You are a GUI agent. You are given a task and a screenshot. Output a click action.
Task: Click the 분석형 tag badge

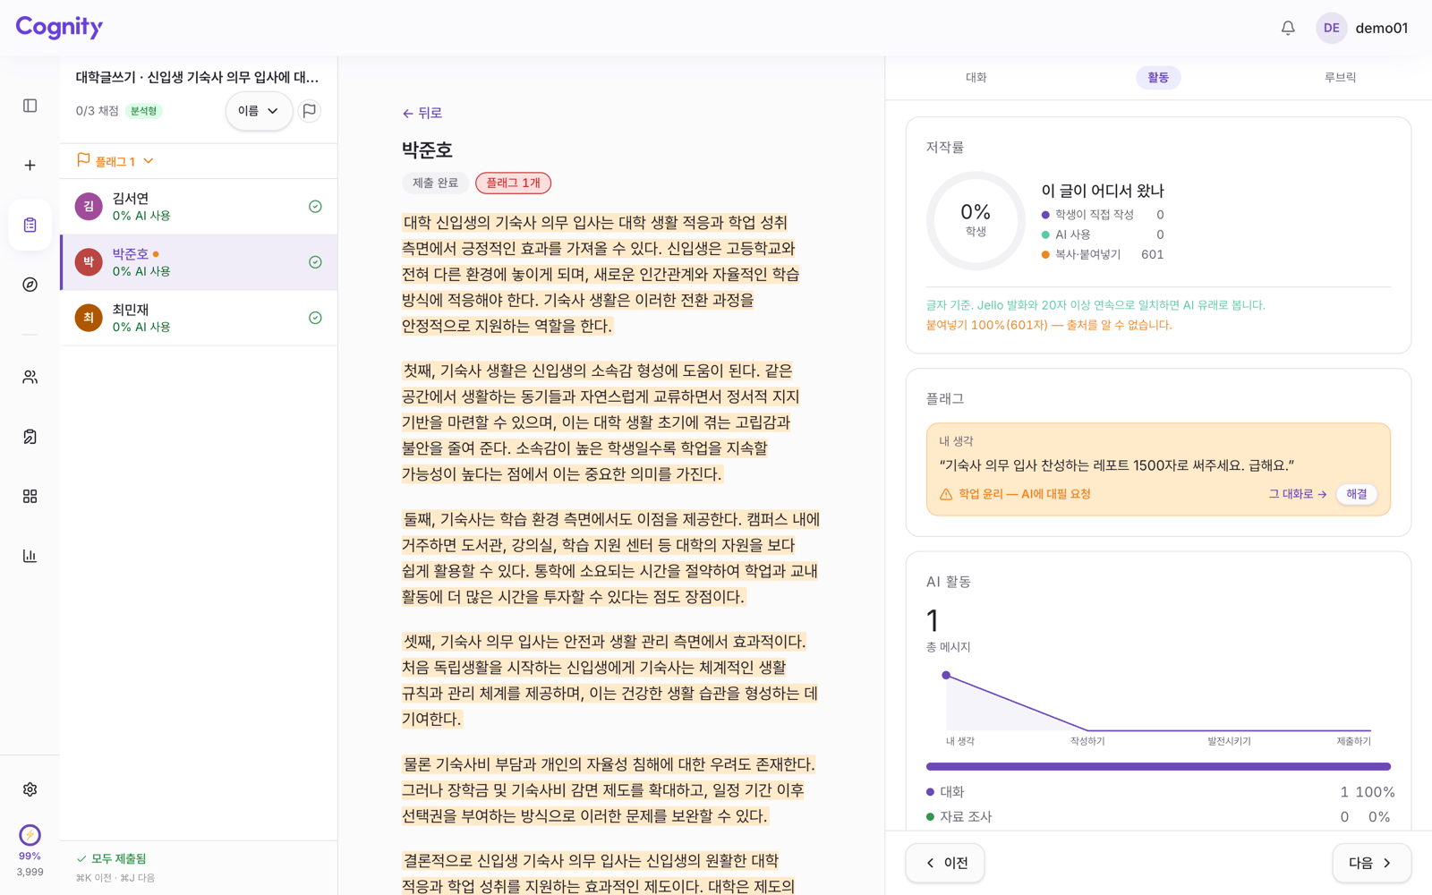click(143, 111)
